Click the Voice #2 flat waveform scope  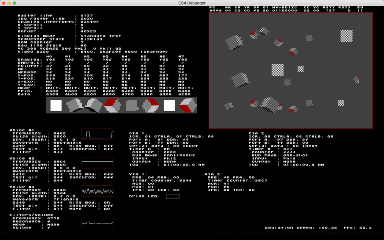pyautogui.click(x=97, y=162)
